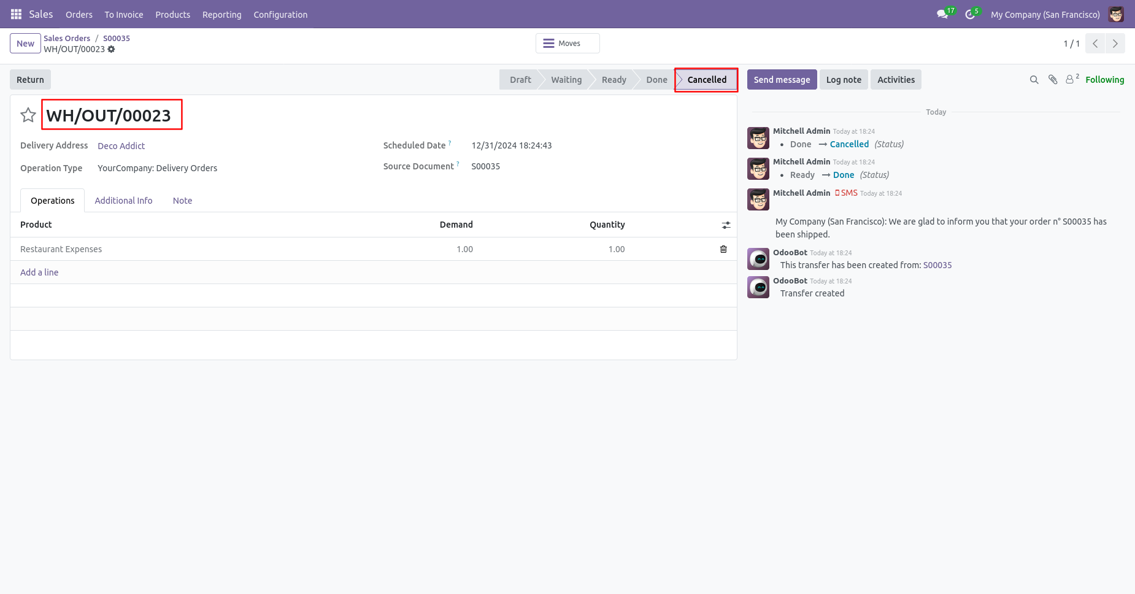Click Activities button
The width and height of the screenshot is (1135, 594).
coord(896,80)
